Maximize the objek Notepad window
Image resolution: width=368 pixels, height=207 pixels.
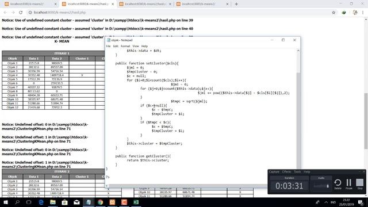[x=283, y=40]
